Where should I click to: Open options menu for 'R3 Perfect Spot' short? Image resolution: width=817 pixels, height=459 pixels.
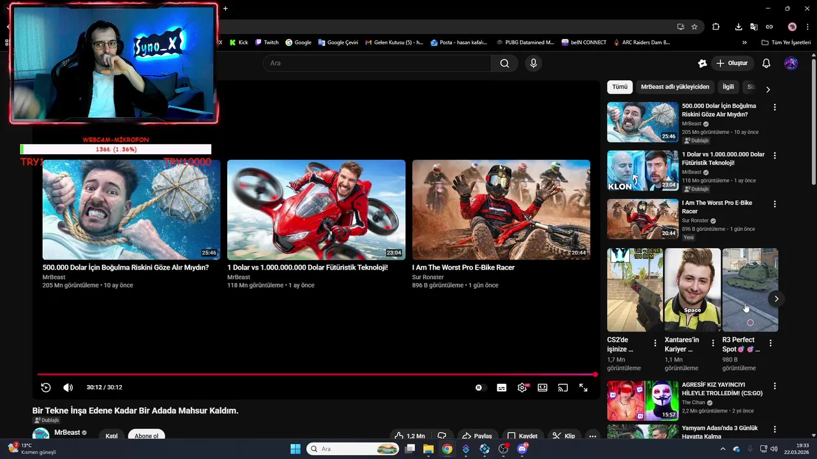(x=770, y=343)
